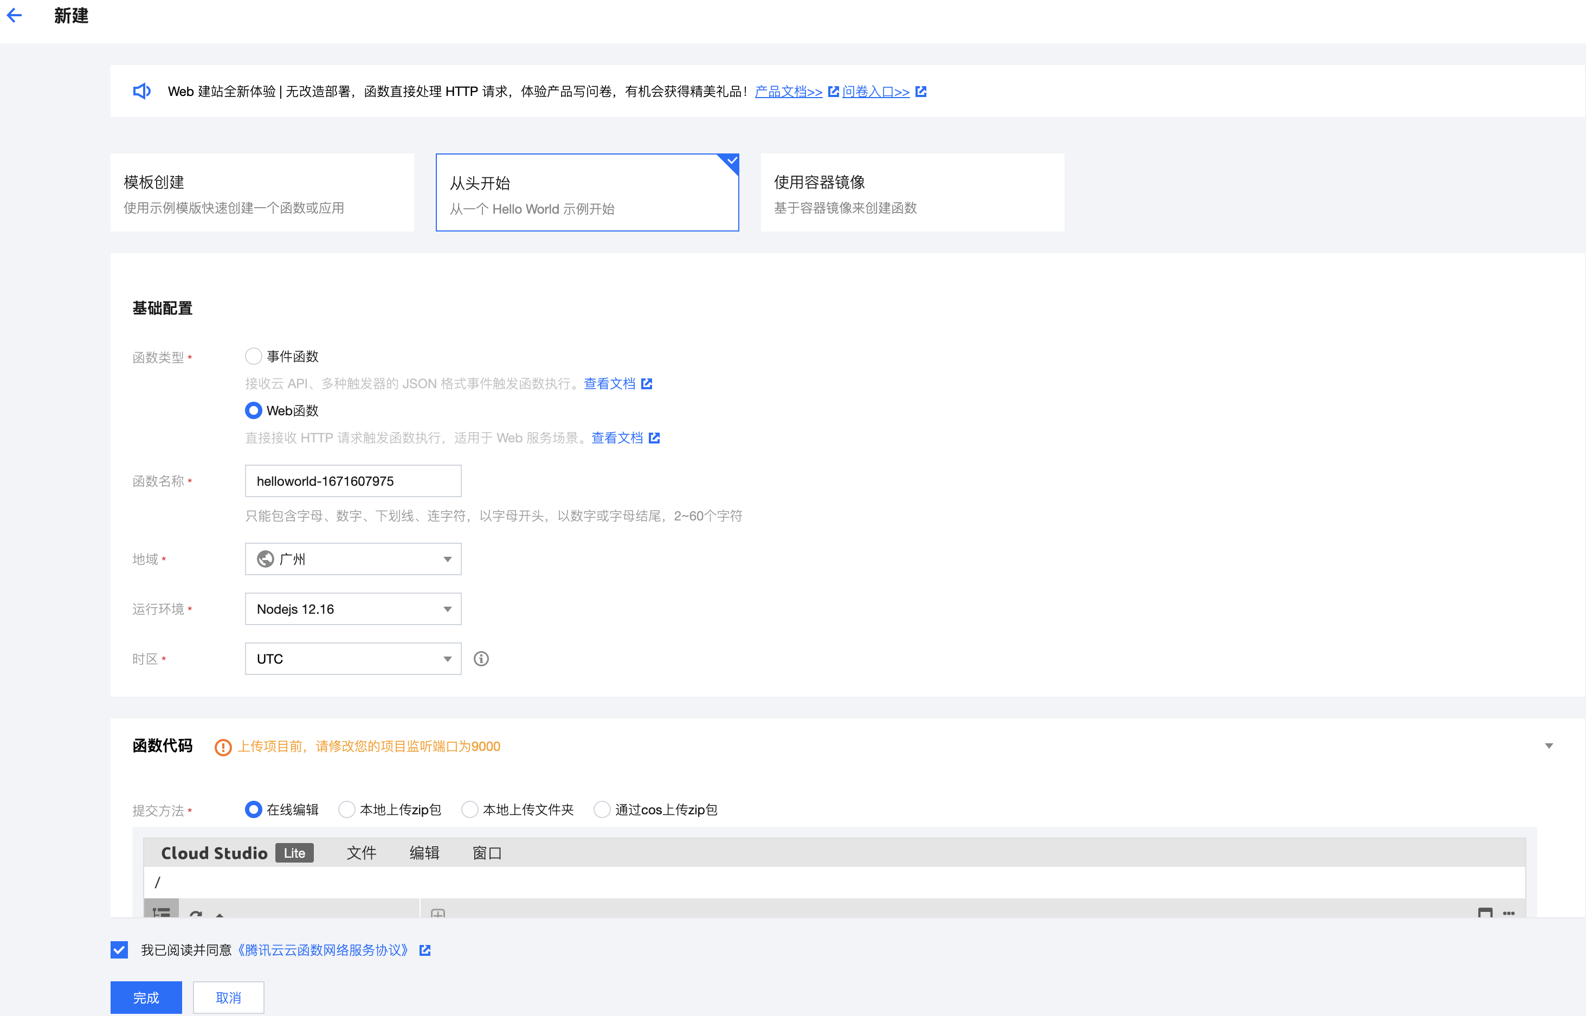The image size is (1586, 1016).
Task: Click the globe icon in the 地域 field
Action: (x=265, y=559)
